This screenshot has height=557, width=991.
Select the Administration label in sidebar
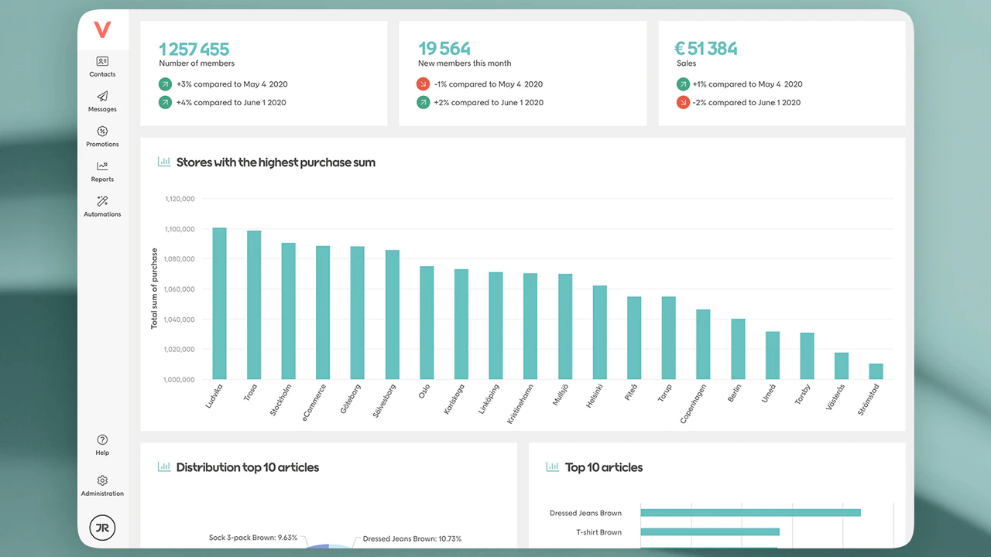point(102,494)
